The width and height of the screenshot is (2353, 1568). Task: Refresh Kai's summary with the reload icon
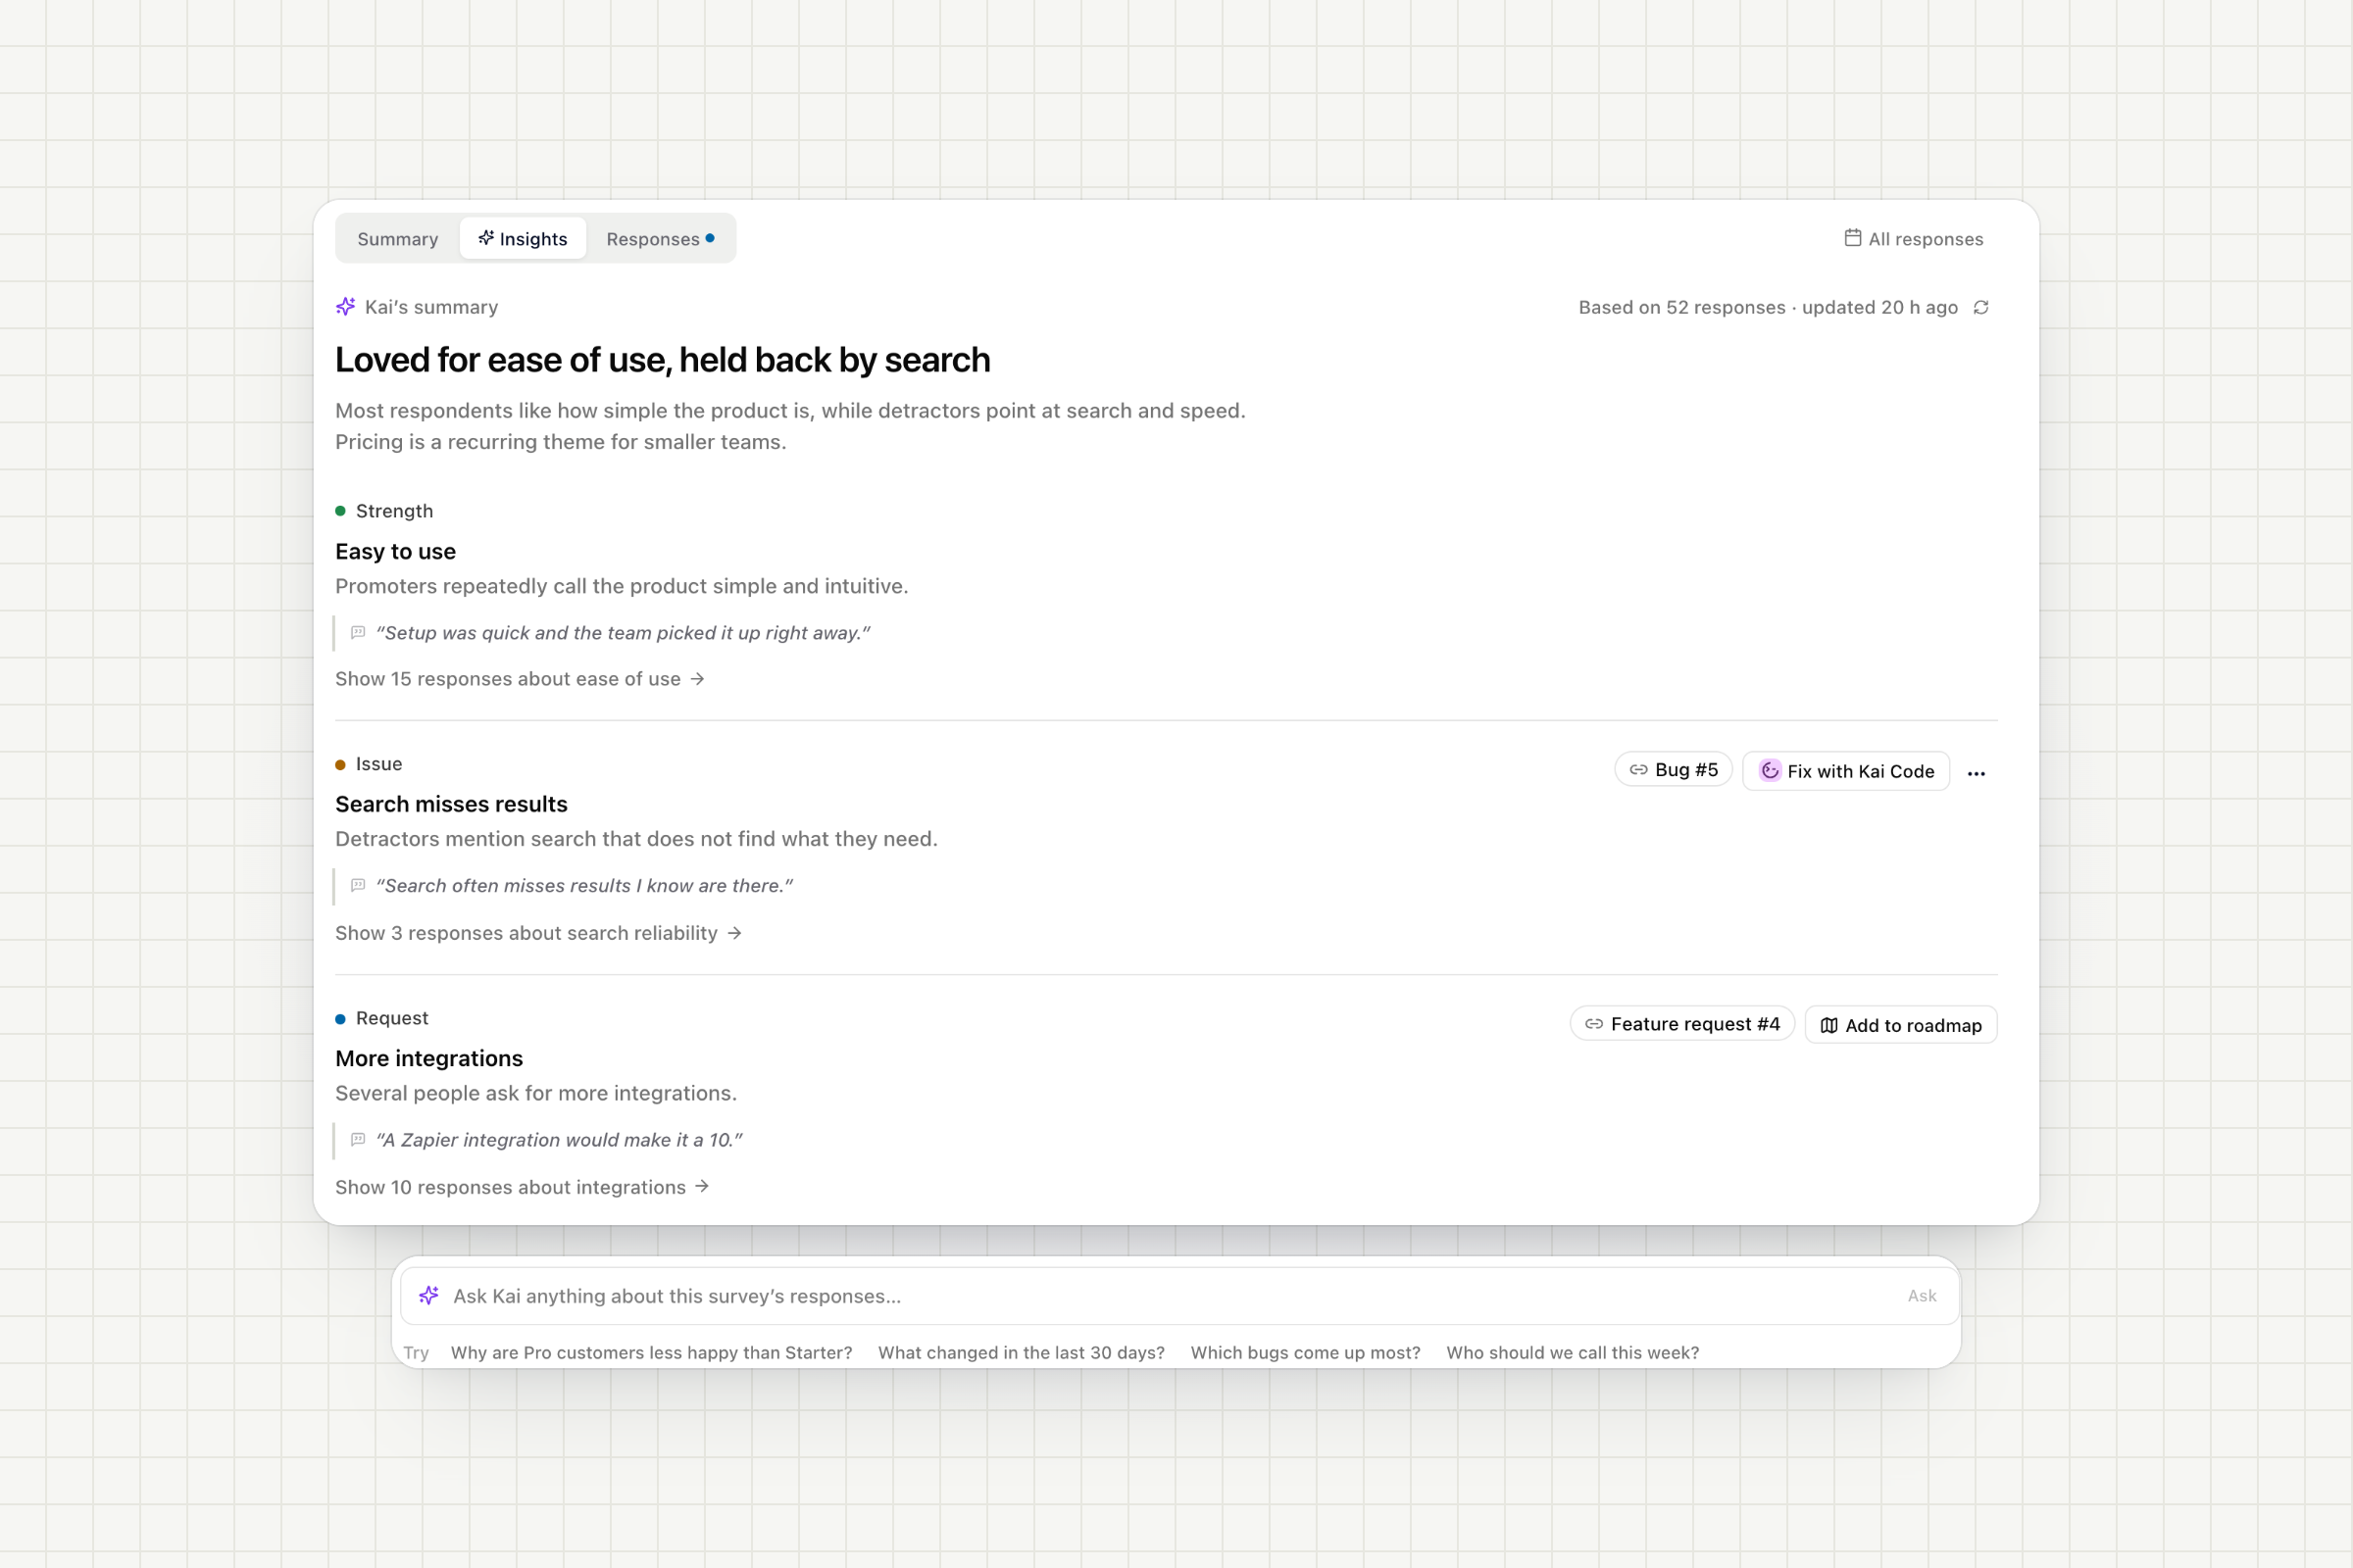tap(1980, 308)
